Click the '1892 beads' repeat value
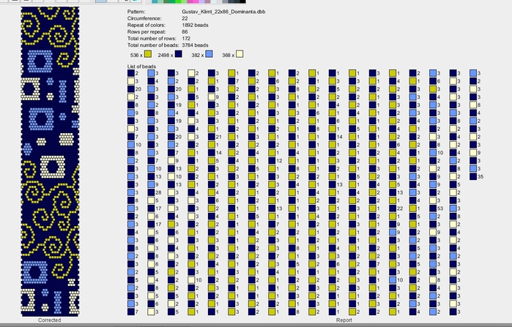Image resolution: width=512 pixels, height=327 pixels. pos(195,25)
